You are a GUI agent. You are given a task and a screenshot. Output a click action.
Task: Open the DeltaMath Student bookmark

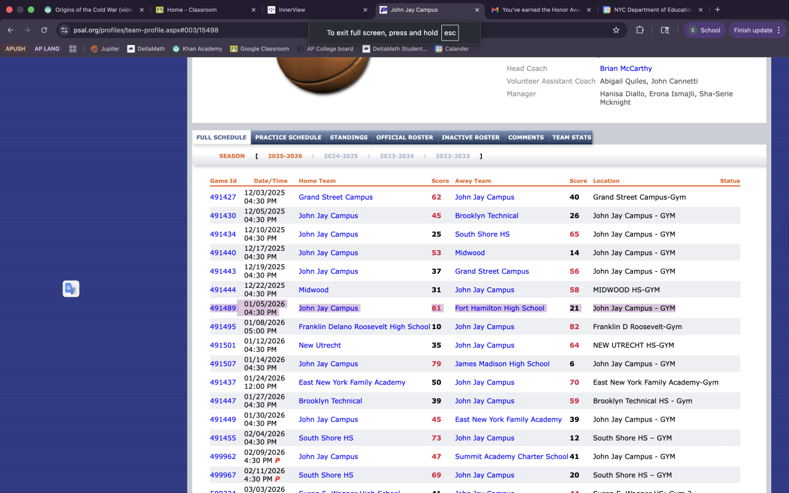394,49
